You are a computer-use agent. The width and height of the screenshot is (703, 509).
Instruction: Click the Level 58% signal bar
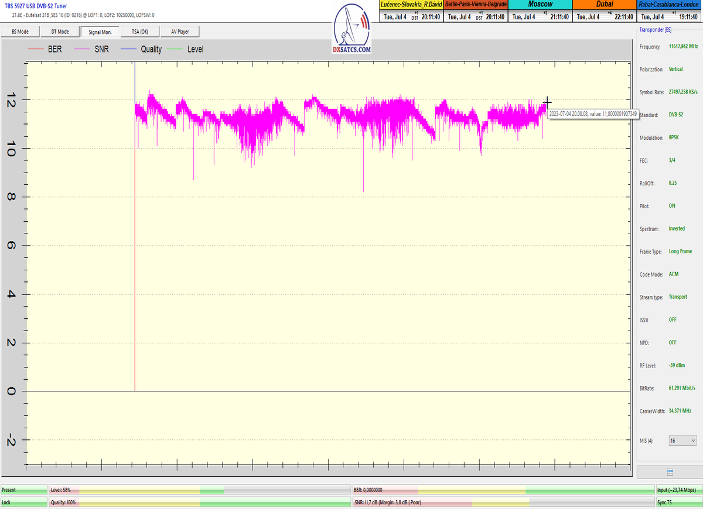point(199,490)
